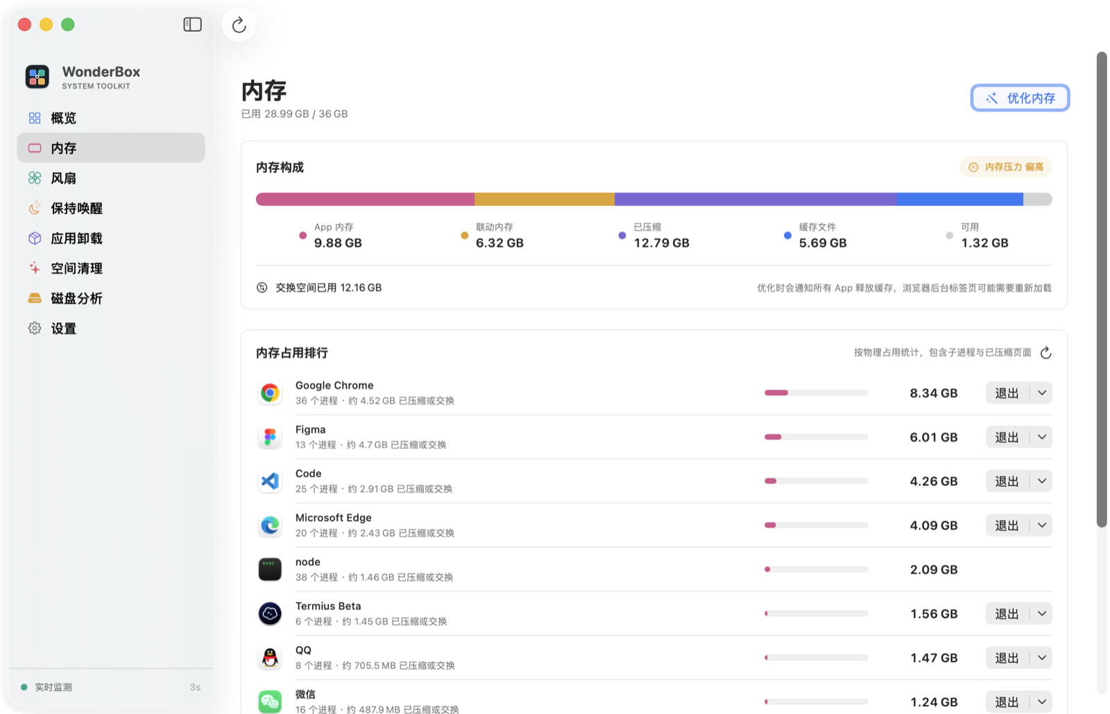1110x714 pixels.
Task: Click the swap space icon beside 交换空间已用
Action: (x=262, y=288)
